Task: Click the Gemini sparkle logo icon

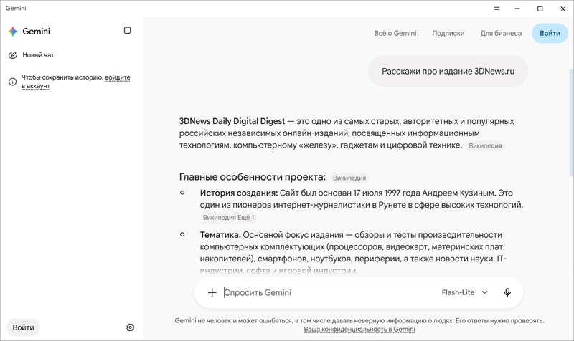Action: (13, 32)
